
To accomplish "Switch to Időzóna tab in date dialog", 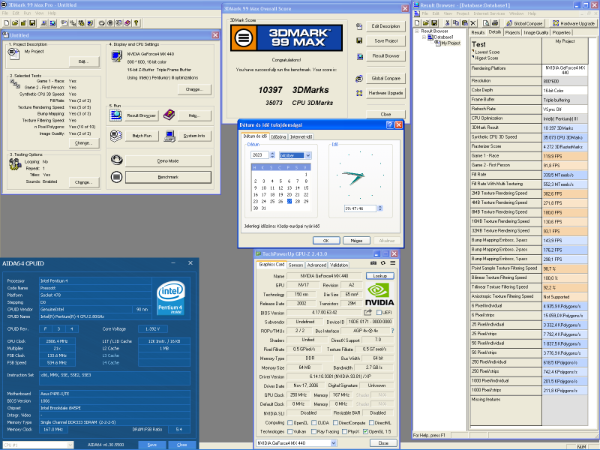I will [278, 136].
